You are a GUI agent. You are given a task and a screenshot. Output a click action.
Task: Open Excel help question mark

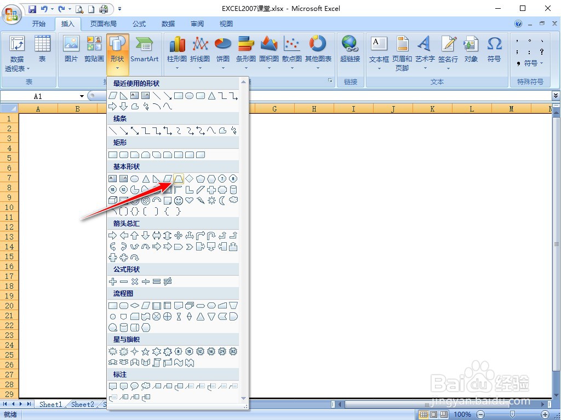coord(518,24)
